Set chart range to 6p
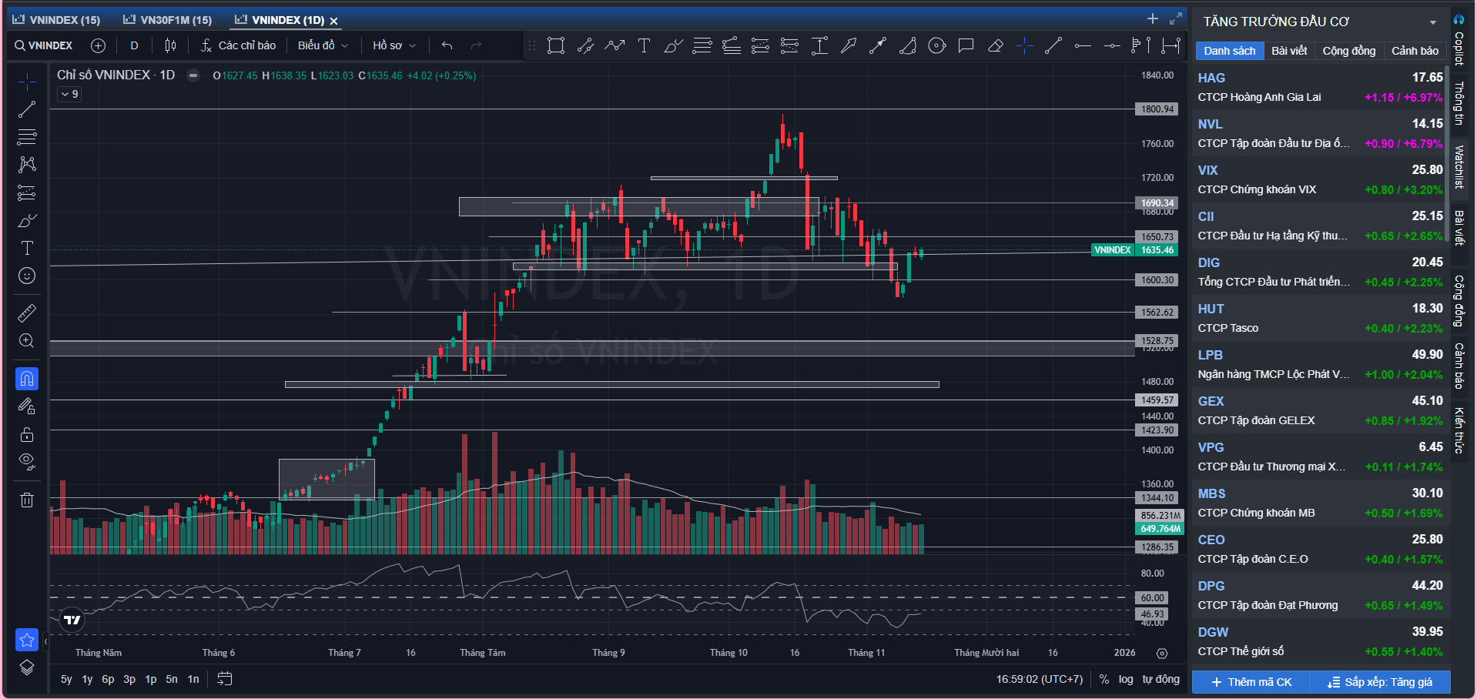1477x699 pixels. [x=108, y=679]
